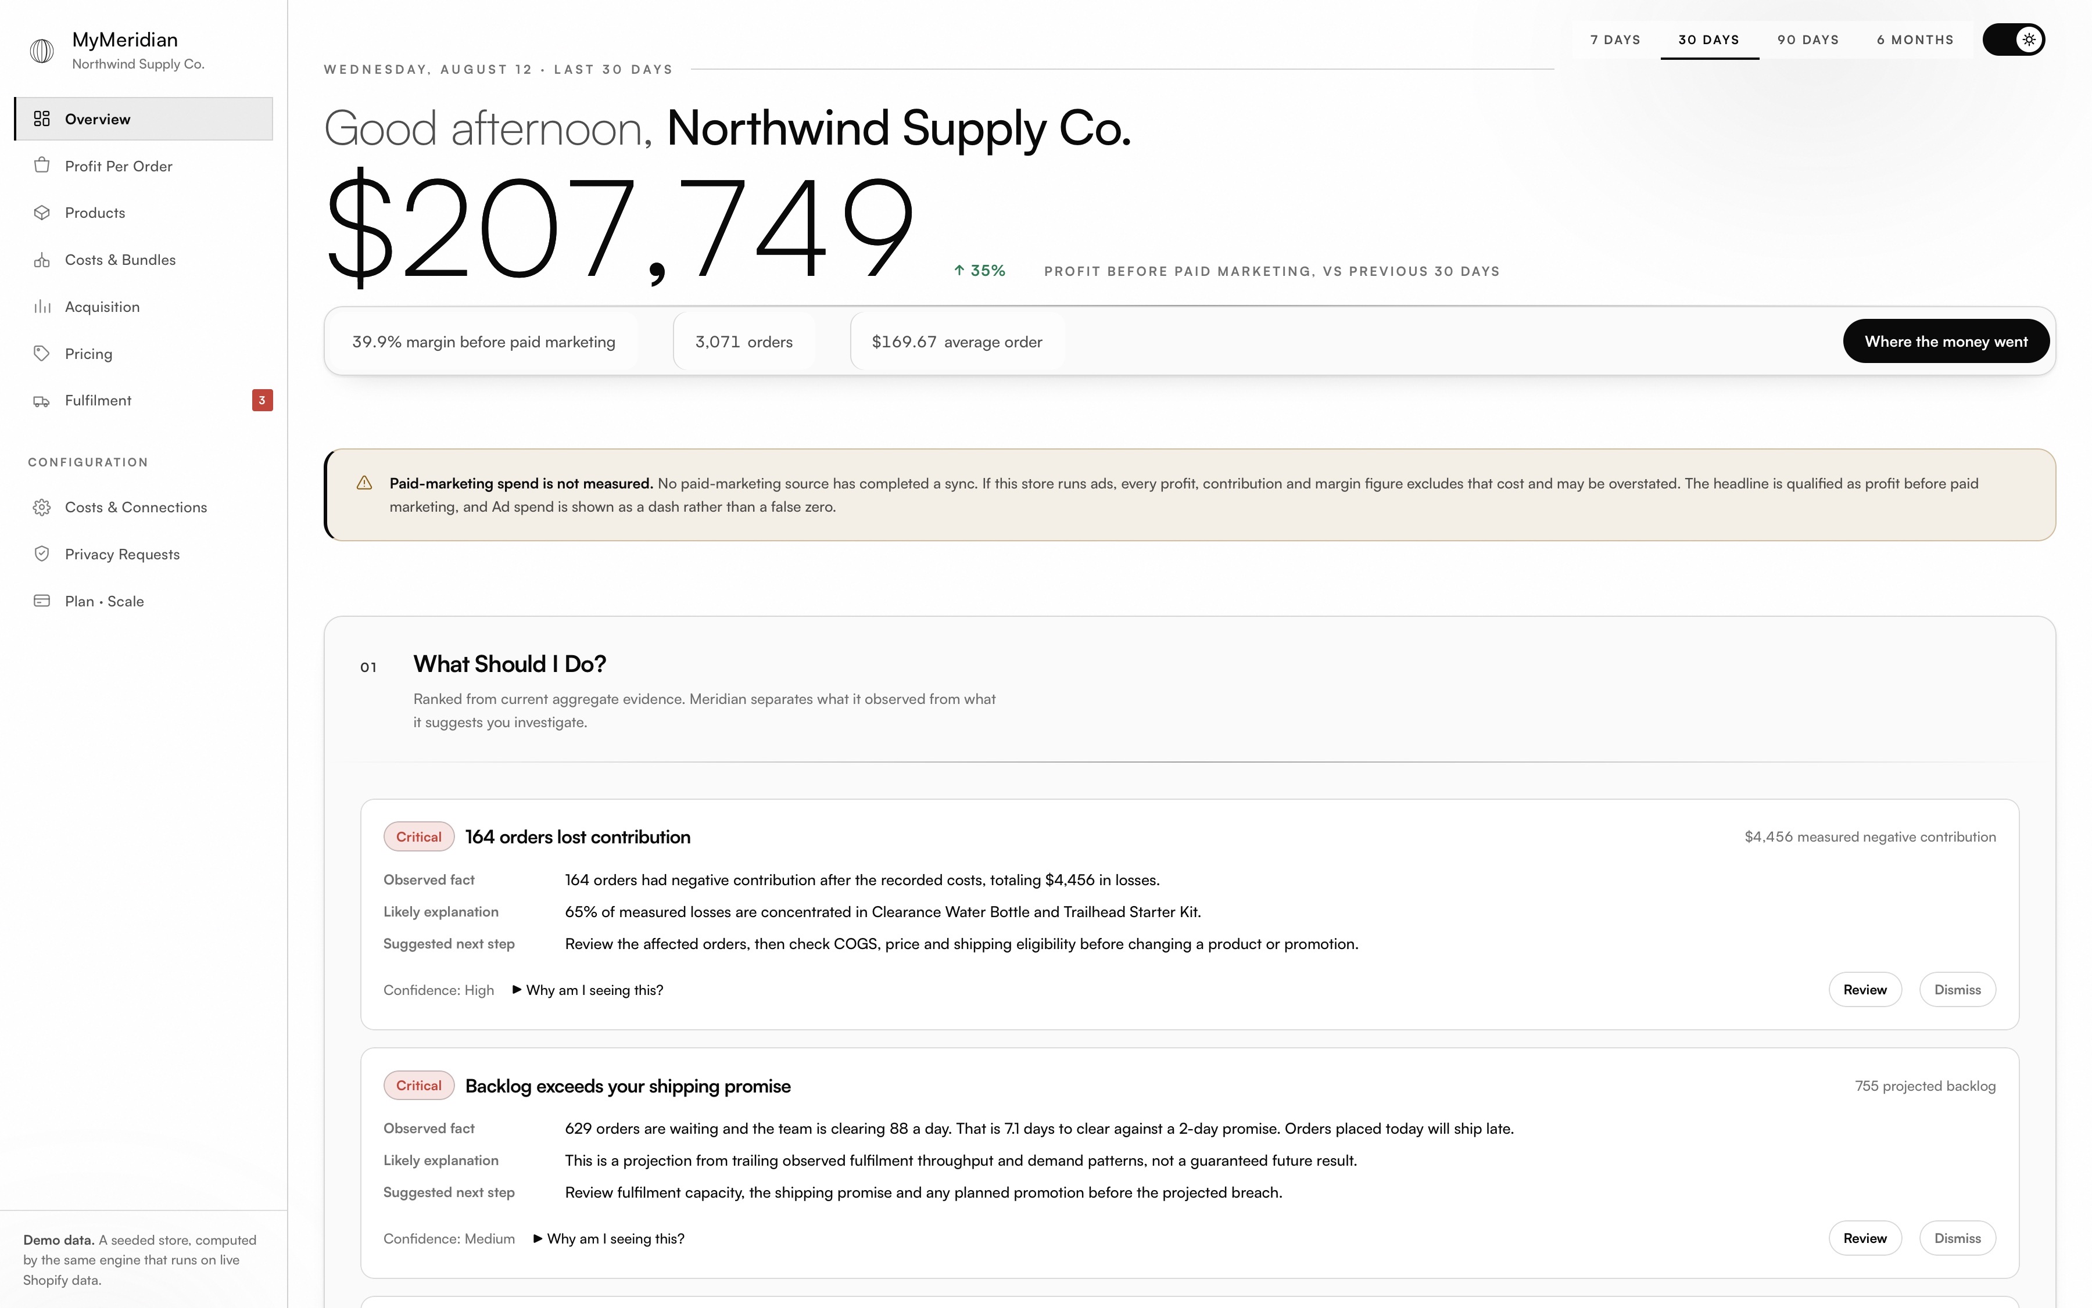Click the Plan card icon

pos(41,601)
